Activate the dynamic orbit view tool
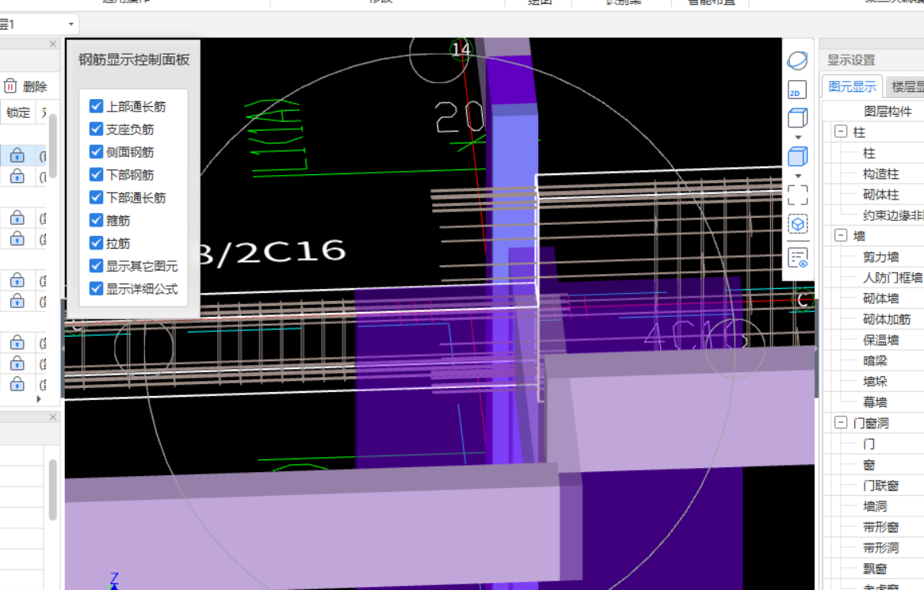Viewport: 924px width, 590px height. [797, 60]
